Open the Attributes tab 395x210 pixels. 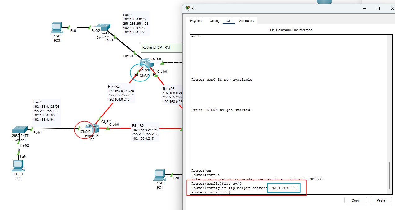click(x=246, y=21)
